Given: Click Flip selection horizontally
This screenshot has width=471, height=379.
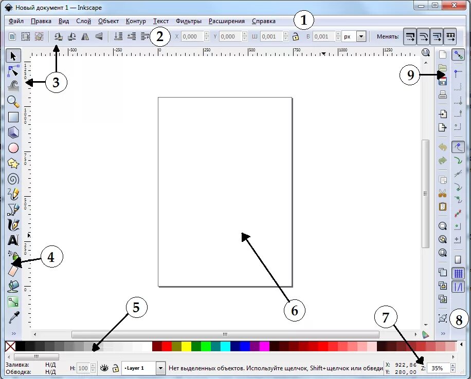Looking at the screenshot, I should [x=85, y=36].
